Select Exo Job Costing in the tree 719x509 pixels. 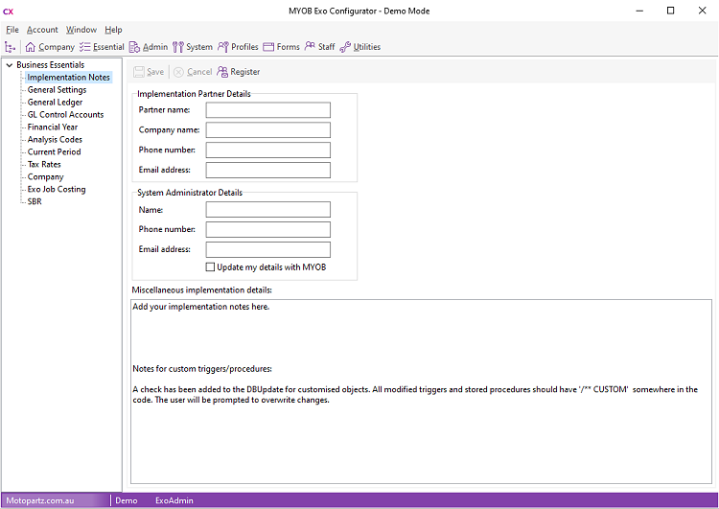pos(57,189)
